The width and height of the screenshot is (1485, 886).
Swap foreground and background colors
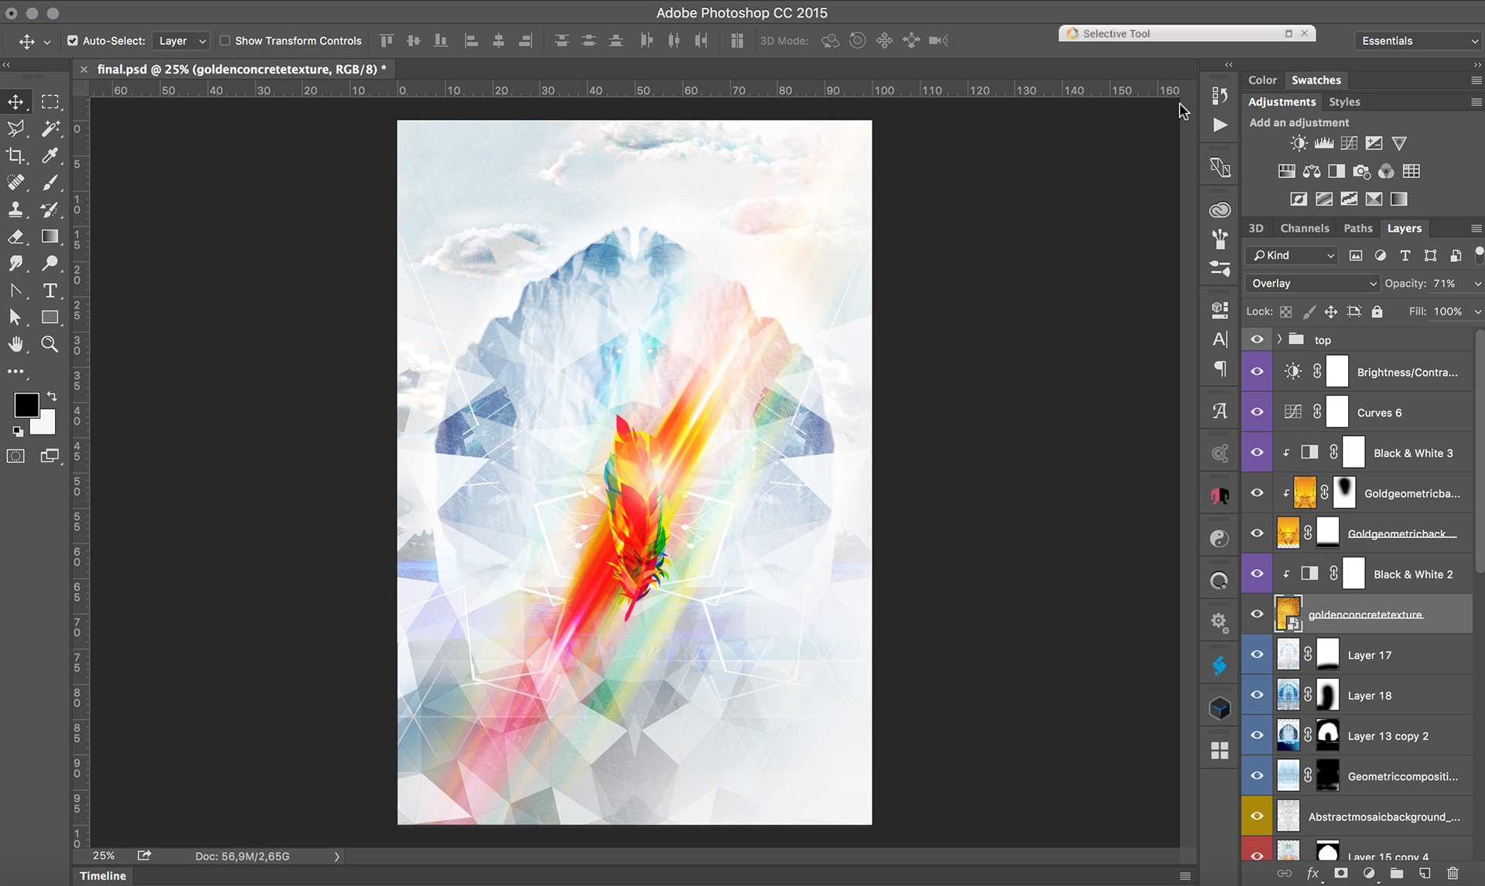(52, 396)
